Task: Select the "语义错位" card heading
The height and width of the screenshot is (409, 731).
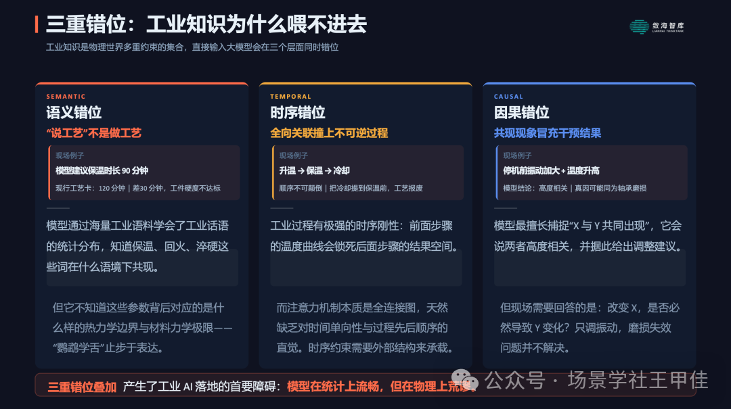Action: pos(74,112)
